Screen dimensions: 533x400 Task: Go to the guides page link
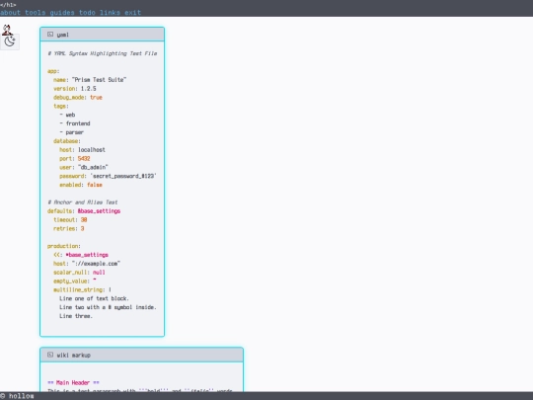click(62, 13)
